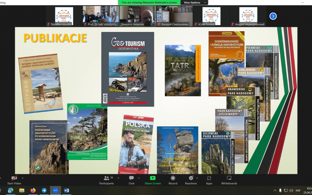312x195 pixels.
Task: Open the Participants panel
Action: coord(106,180)
